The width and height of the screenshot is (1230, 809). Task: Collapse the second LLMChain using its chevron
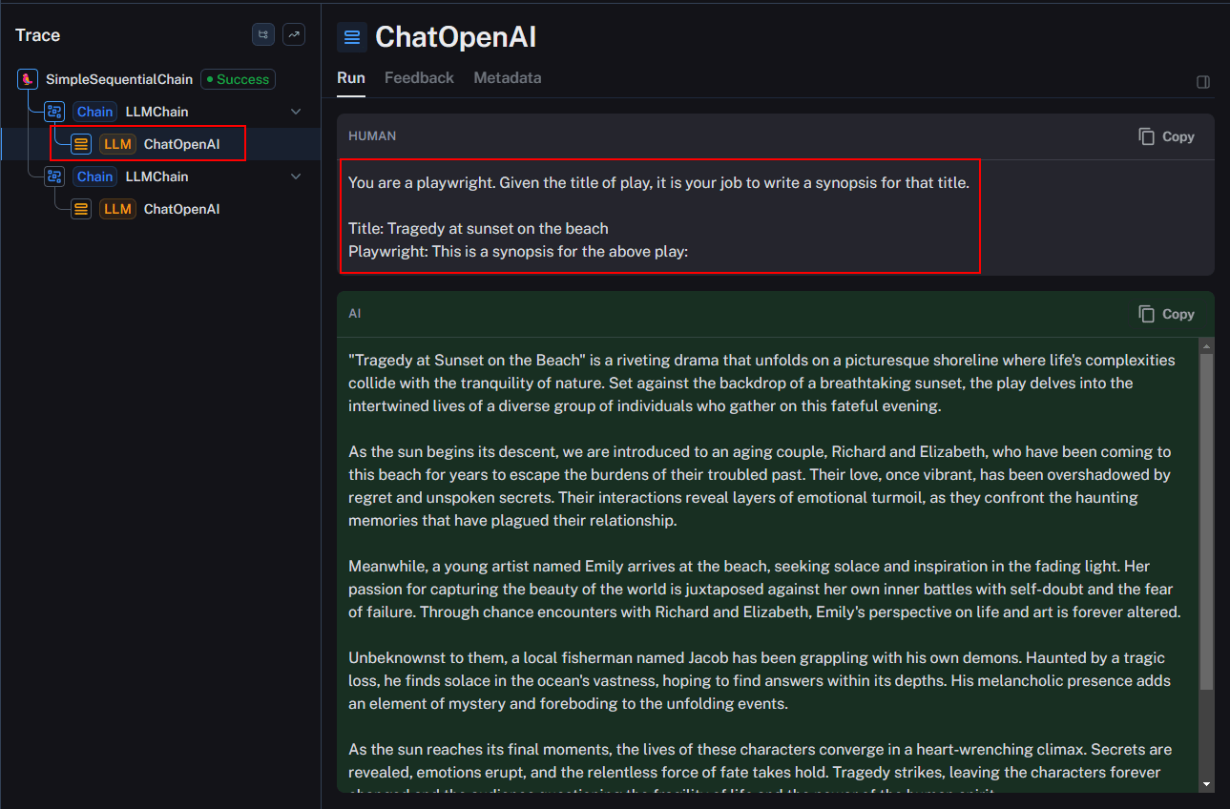[296, 176]
